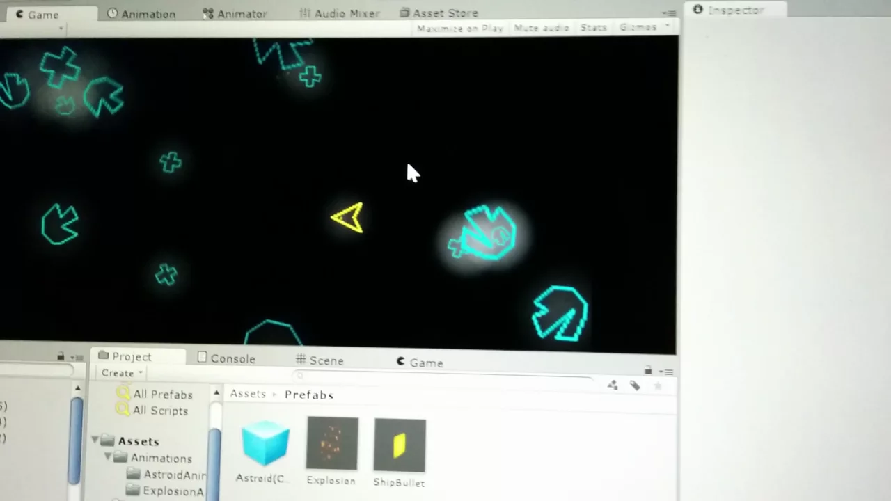Toggle Gizmos in Game view toolbar
Viewport: 891px width, 501px height.
[x=638, y=27]
